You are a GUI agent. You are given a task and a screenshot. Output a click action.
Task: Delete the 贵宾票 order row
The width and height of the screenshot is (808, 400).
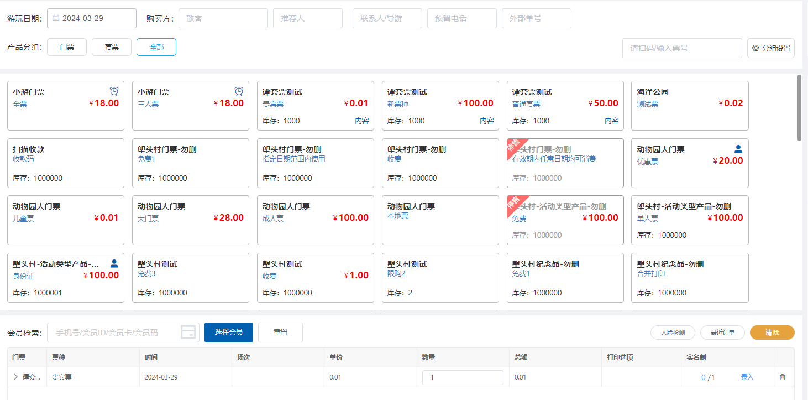click(x=782, y=377)
